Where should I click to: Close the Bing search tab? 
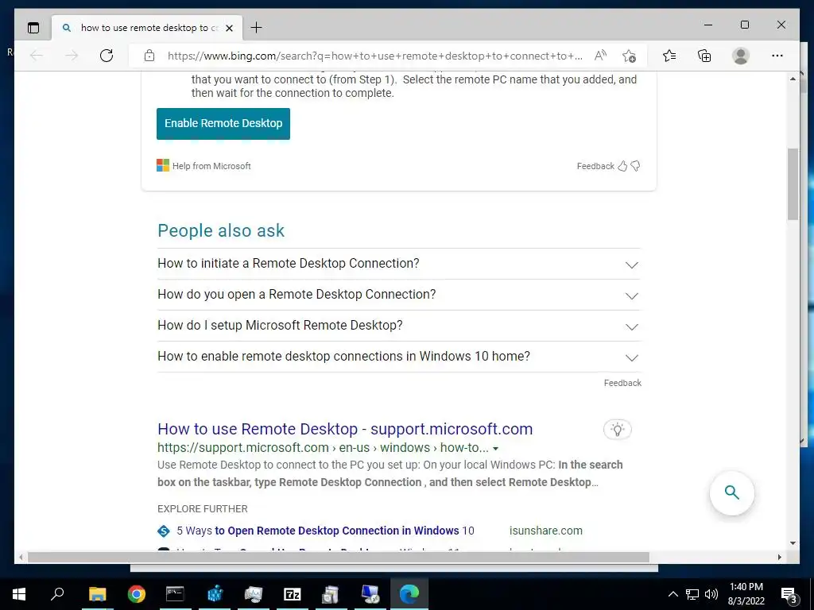[x=229, y=28]
